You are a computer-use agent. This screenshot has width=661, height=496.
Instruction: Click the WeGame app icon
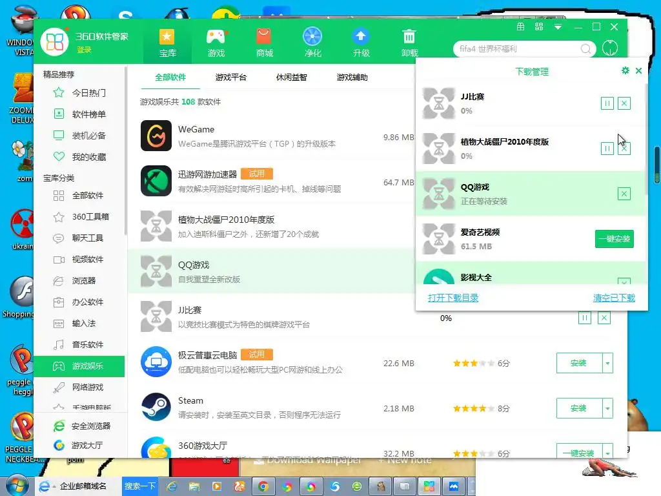pos(156,136)
